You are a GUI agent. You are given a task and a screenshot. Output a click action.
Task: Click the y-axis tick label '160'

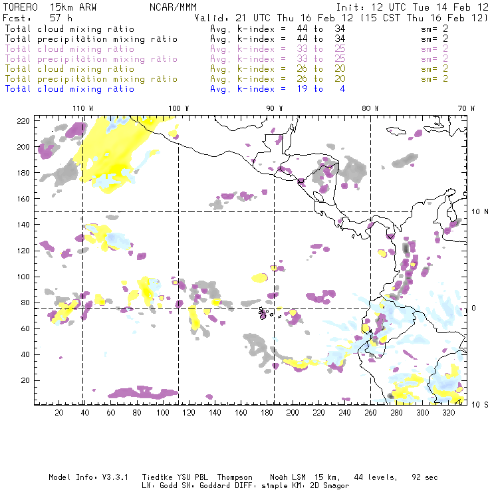(x=23, y=199)
